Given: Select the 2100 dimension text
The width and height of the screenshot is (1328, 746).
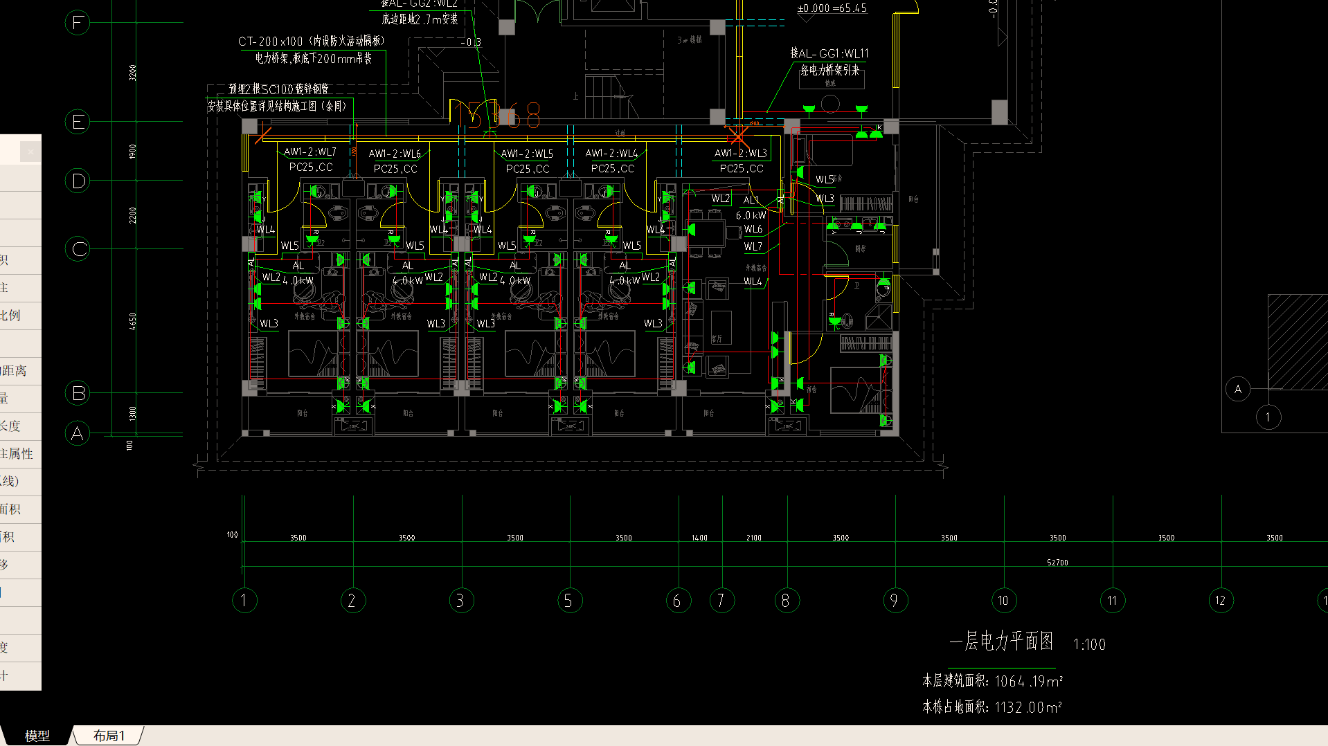Looking at the screenshot, I should tap(754, 538).
